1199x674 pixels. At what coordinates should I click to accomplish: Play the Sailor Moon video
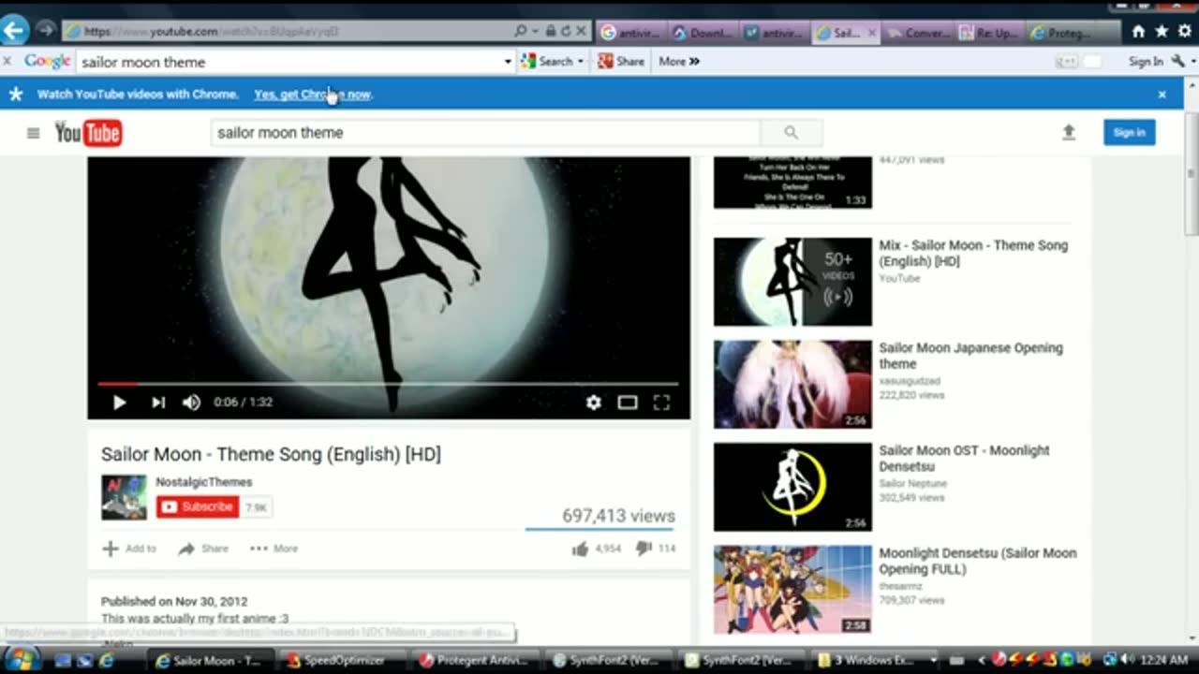pos(119,403)
